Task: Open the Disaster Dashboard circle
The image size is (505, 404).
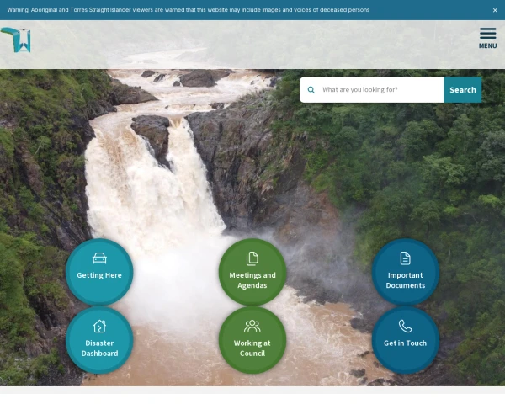Action: [99, 340]
